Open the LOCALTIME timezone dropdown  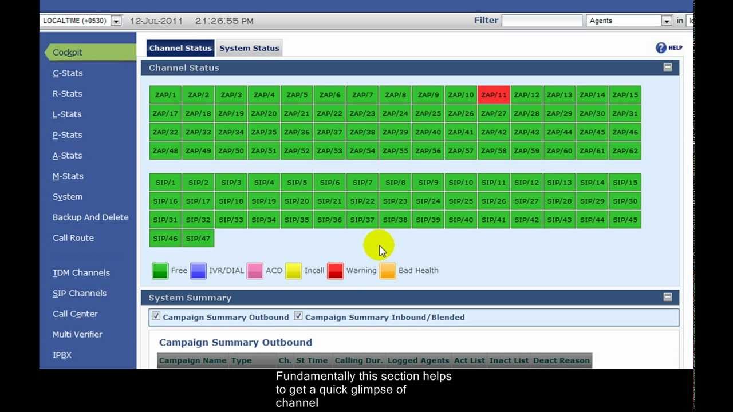[x=116, y=21]
